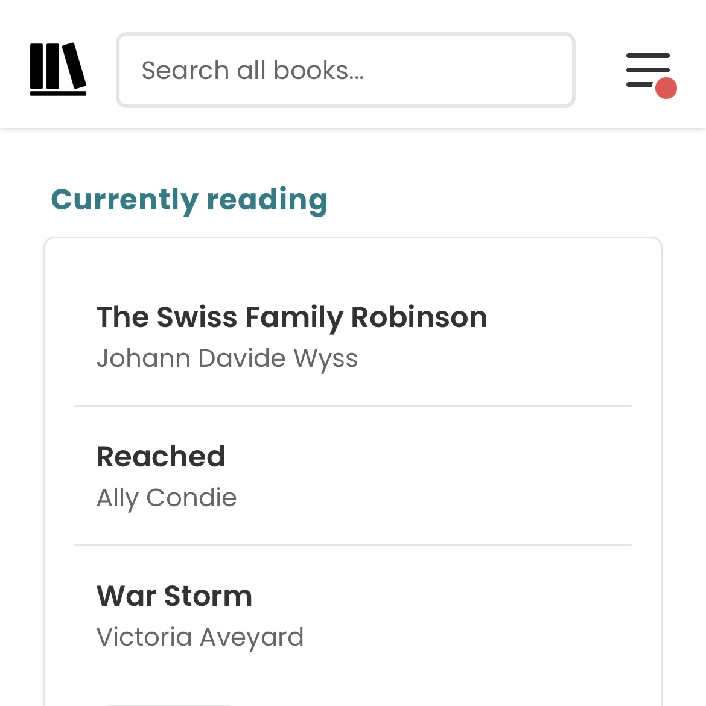Click inside the Search all books field
706x706 pixels.
[346, 69]
